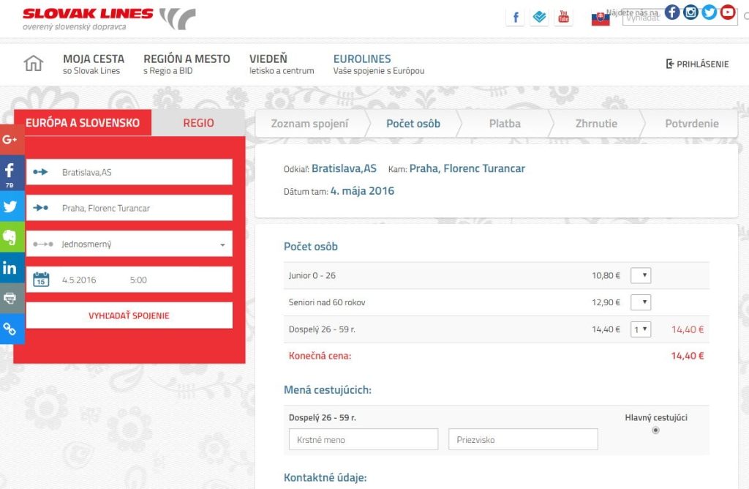Open the EUROLINES menu item
Screen dimensions: 749x489
click(362, 59)
